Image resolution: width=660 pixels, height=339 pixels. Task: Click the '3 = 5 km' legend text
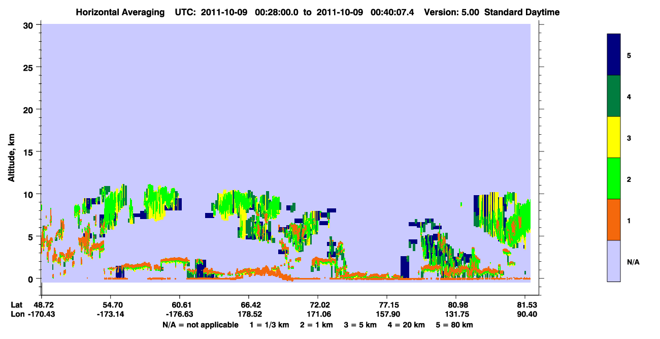360,325
